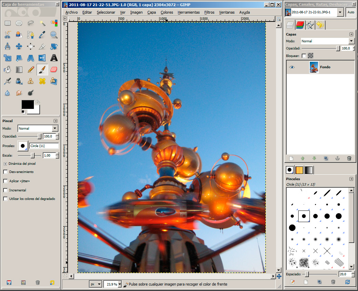Delete the layer with trash button
The image size is (358, 291).
click(349, 158)
